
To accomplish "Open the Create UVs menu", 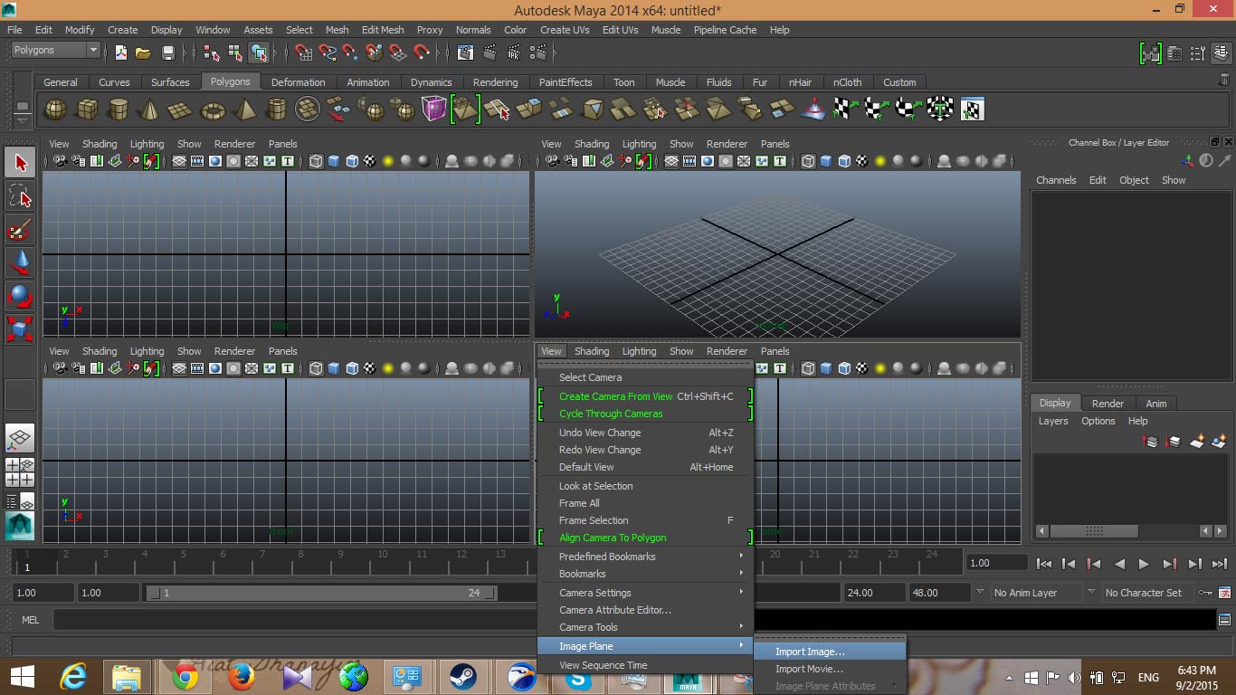I will (566, 30).
